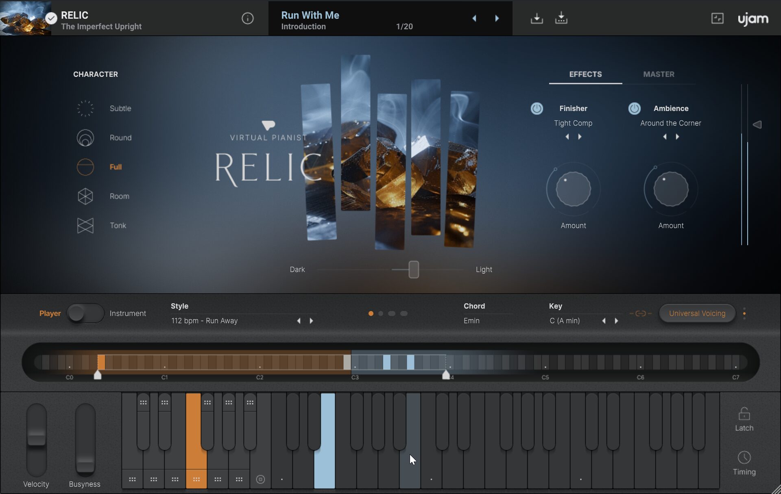The image size is (781, 494).
Task: Go to next preset arrow
Action: (x=497, y=18)
